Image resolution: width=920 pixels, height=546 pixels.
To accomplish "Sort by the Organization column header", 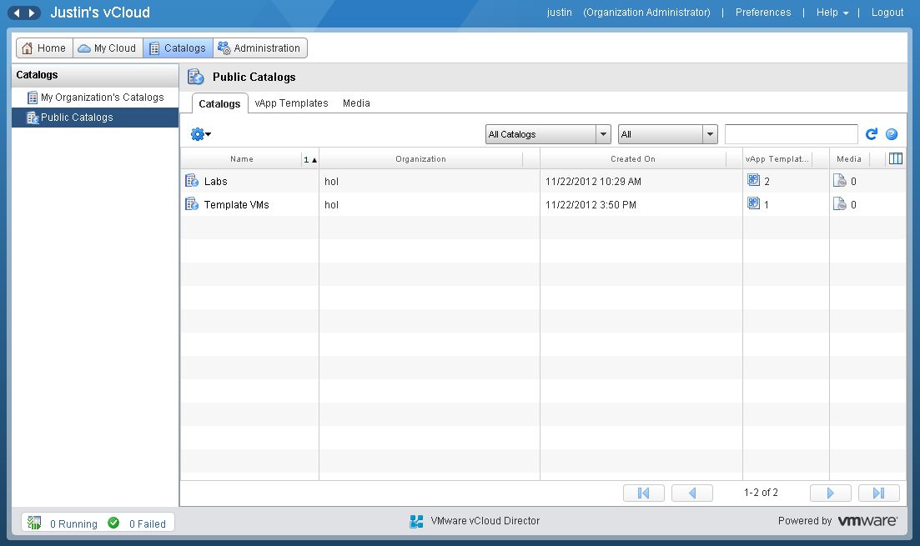I will click(420, 159).
